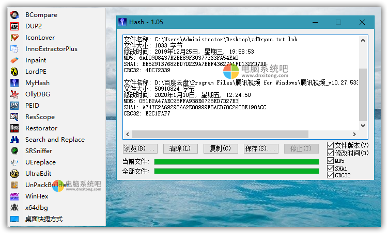
Task: Click MD5 line starting 051B2A47
Action: coord(181,101)
